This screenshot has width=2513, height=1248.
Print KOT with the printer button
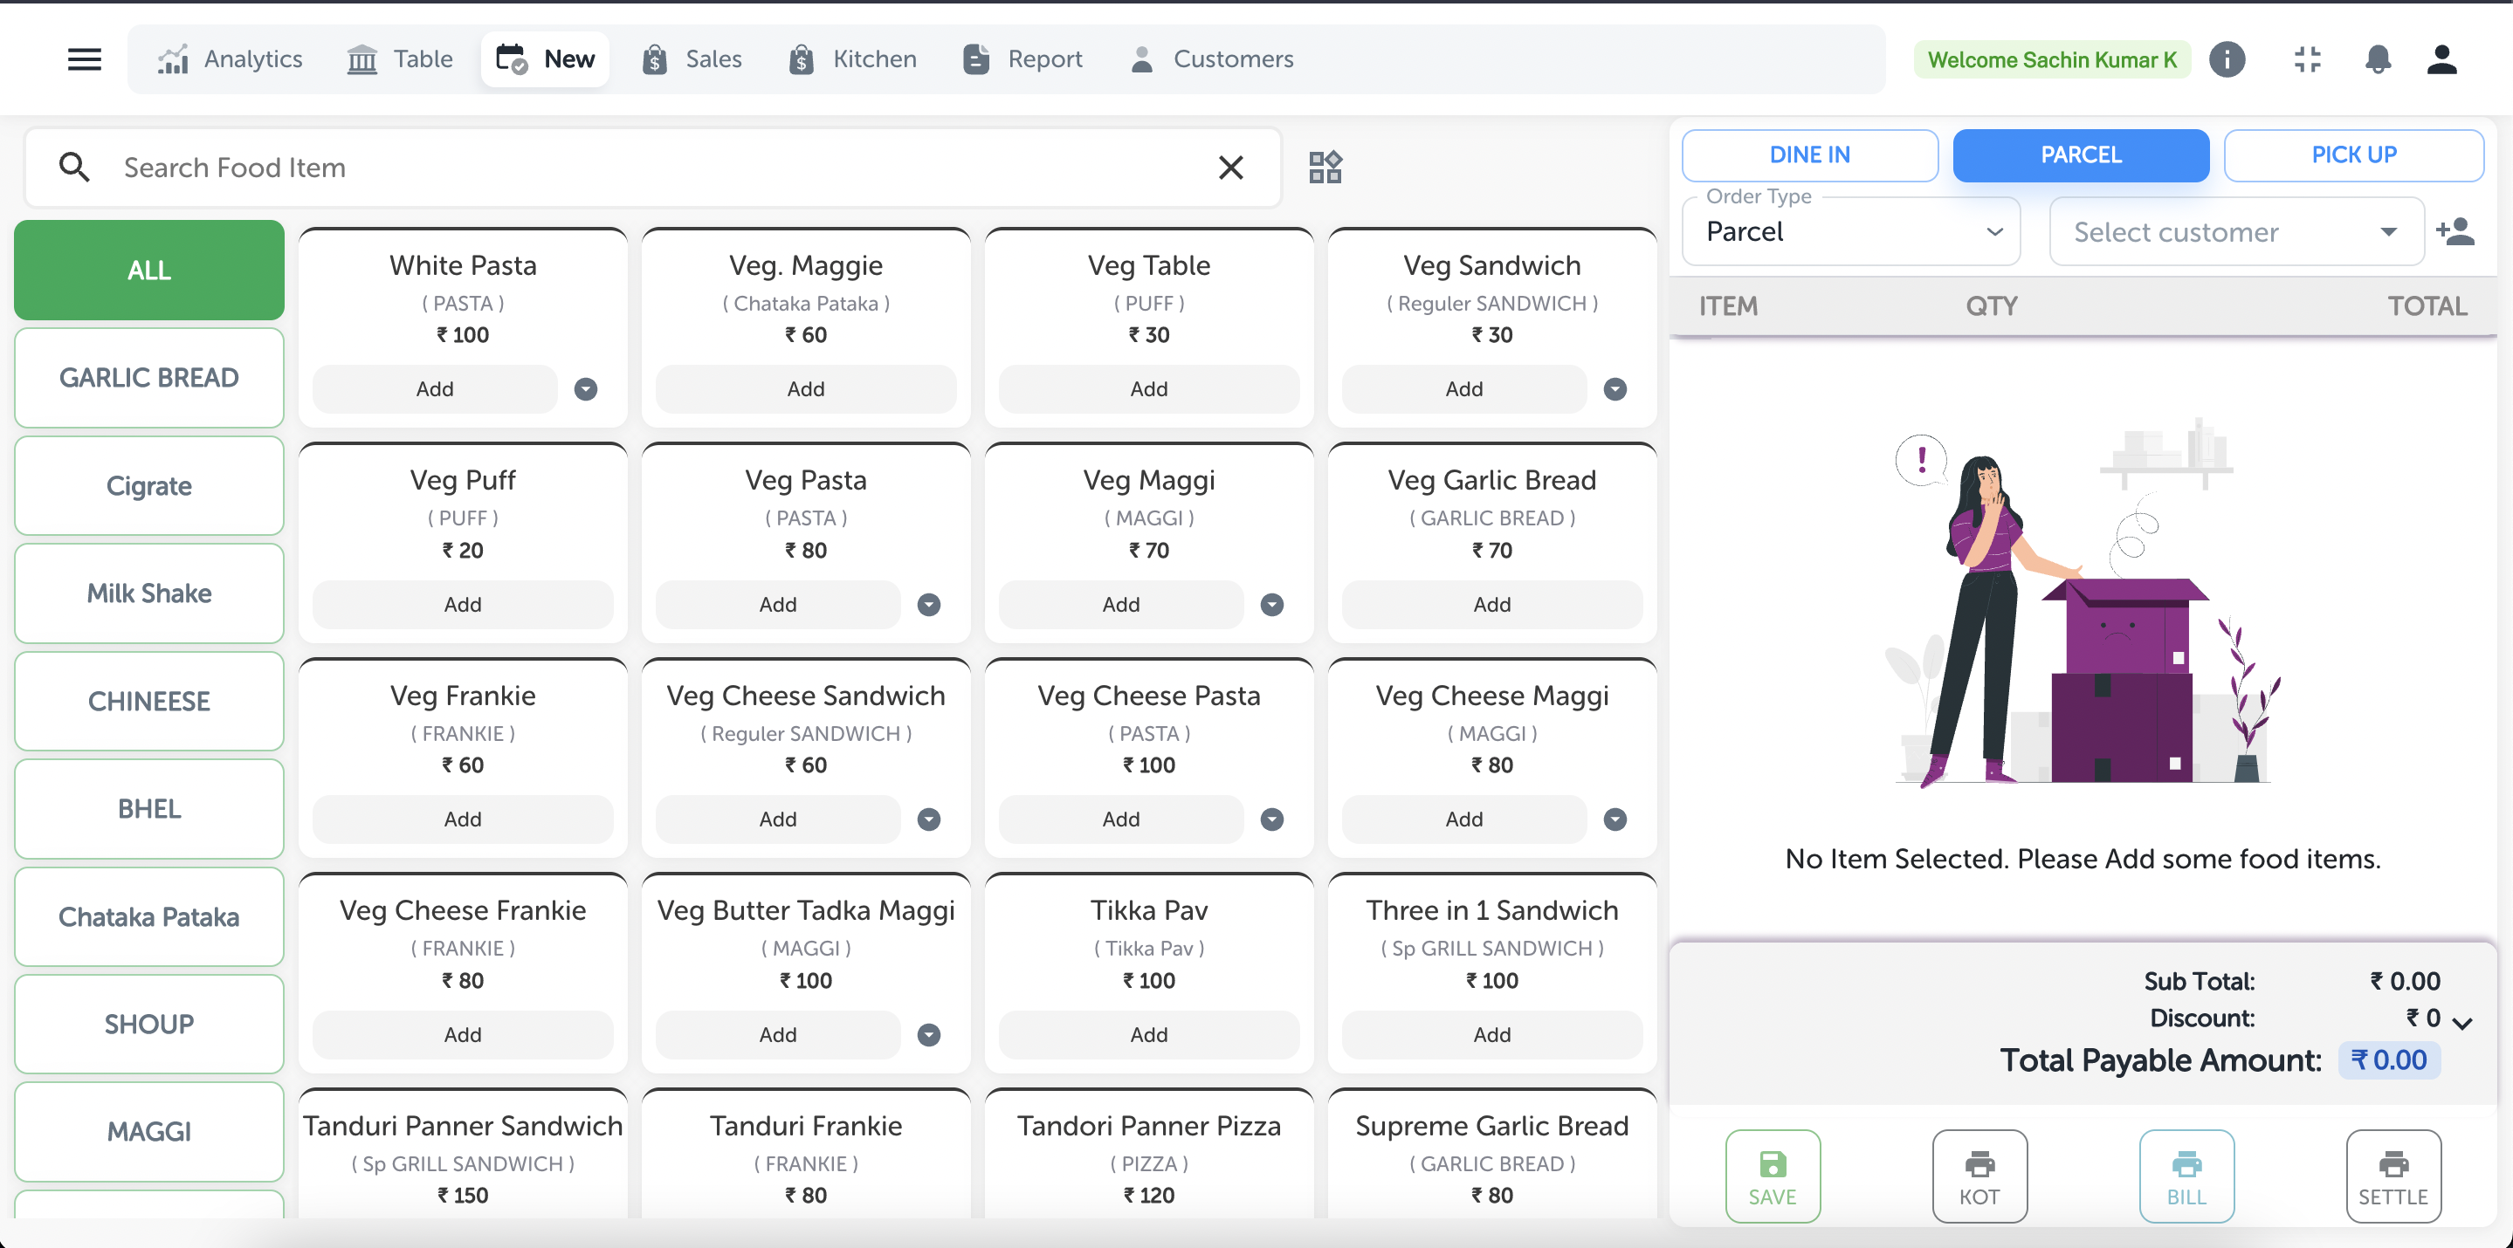tap(1979, 1176)
